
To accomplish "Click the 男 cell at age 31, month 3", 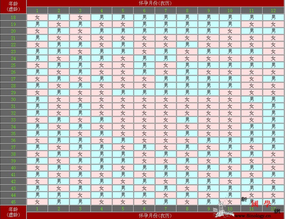I will 80,106.
